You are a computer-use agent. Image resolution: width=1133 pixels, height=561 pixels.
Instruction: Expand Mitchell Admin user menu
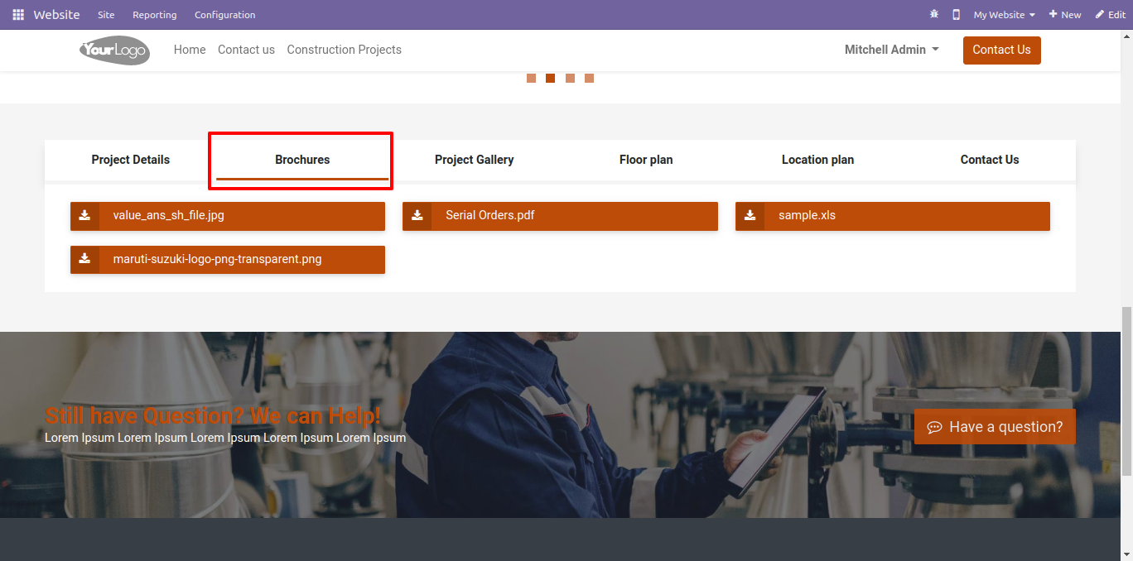(x=891, y=50)
